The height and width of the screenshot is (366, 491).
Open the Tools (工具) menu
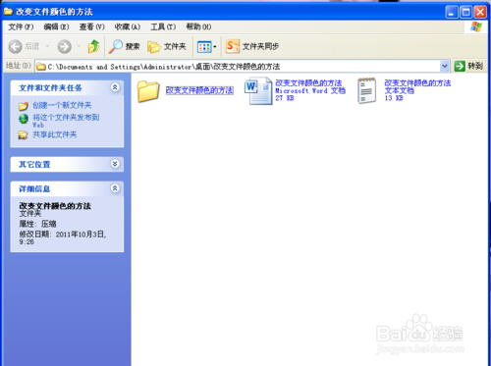(163, 26)
